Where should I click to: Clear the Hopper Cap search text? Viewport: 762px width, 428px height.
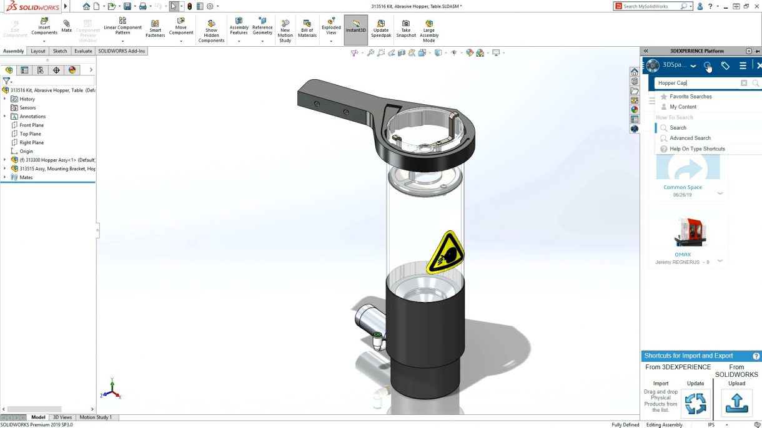(x=744, y=83)
